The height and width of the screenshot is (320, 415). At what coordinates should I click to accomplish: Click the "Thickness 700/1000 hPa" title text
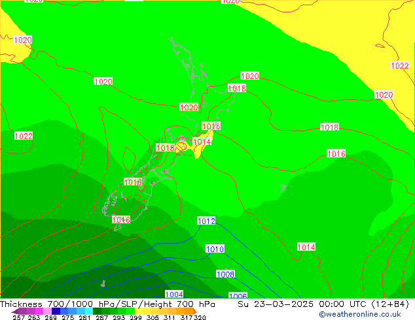pyautogui.click(x=58, y=304)
